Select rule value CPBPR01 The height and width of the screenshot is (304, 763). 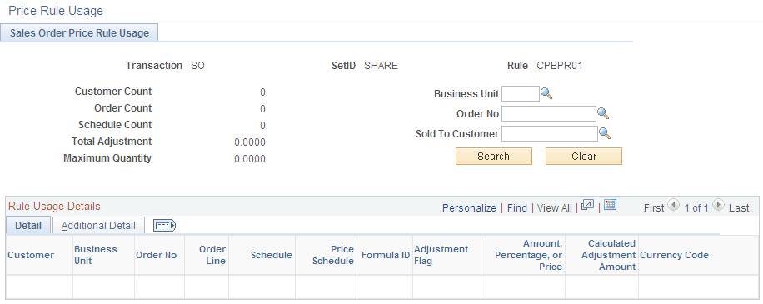coord(559,66)
